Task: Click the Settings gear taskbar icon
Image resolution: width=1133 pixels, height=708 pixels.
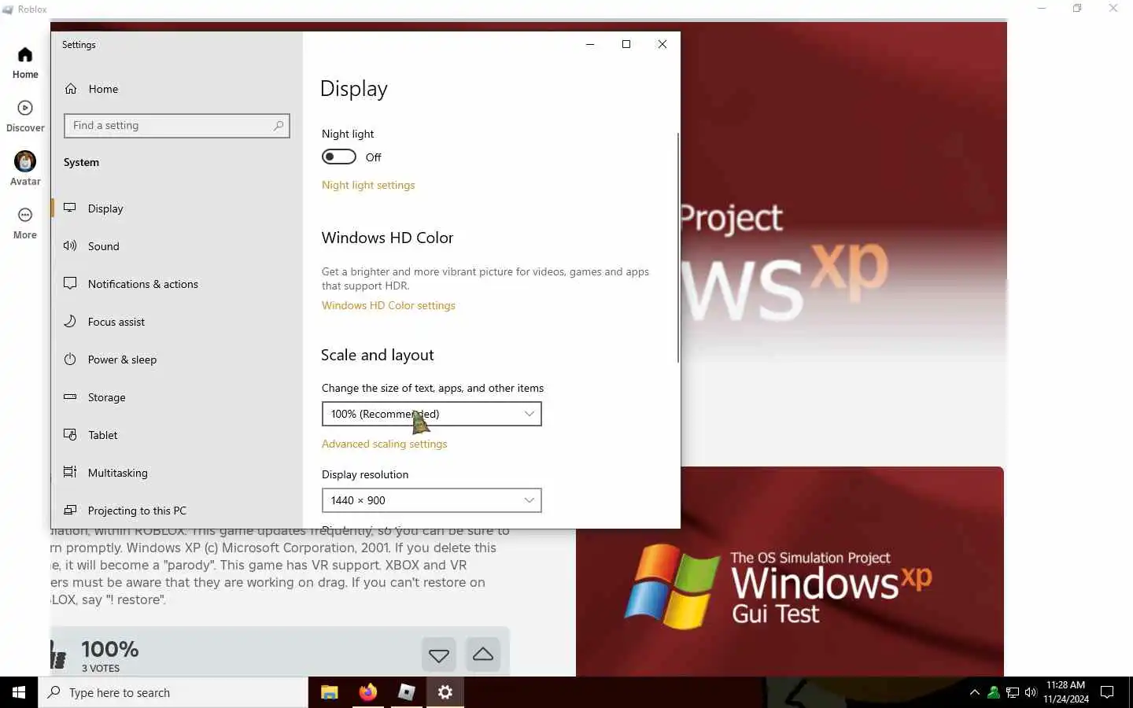Action: click(445, 692)
